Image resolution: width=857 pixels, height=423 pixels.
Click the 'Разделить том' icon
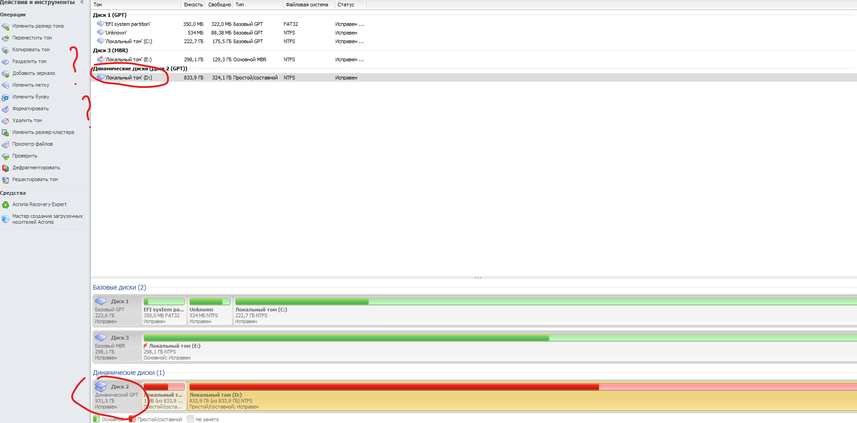tap(5, 62)
